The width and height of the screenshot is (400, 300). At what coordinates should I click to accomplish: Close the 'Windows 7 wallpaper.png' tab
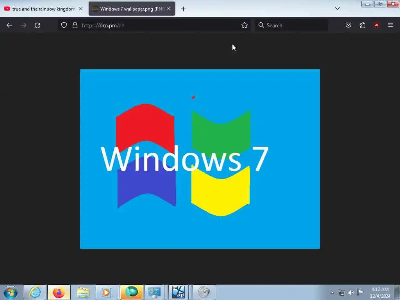(169, 9)
